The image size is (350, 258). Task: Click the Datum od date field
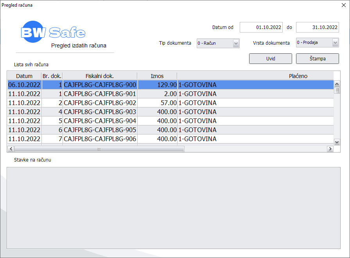pos(261,27)
